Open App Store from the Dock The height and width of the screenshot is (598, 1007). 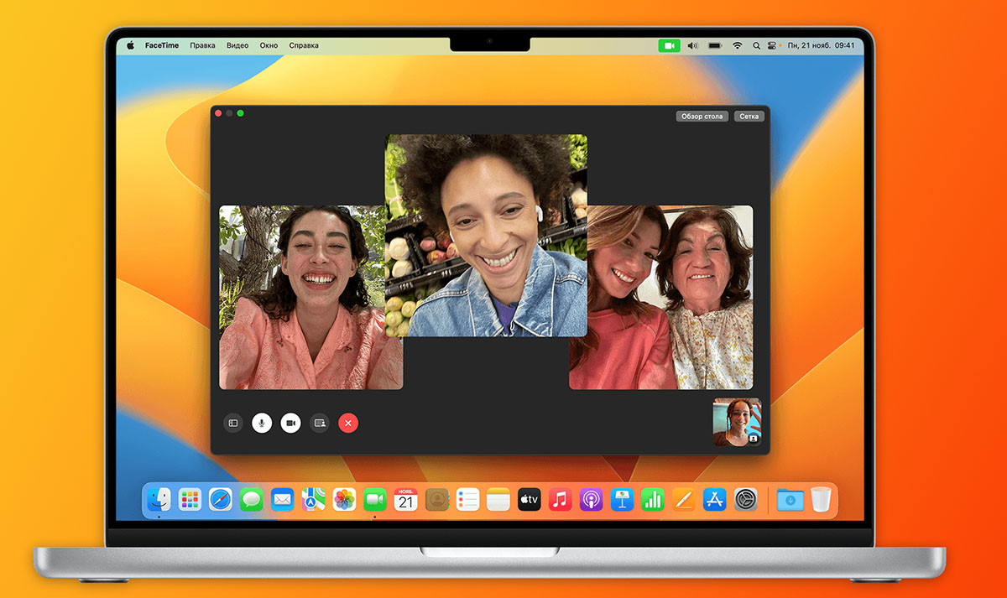pyautogui.click(x=714, y=500)
